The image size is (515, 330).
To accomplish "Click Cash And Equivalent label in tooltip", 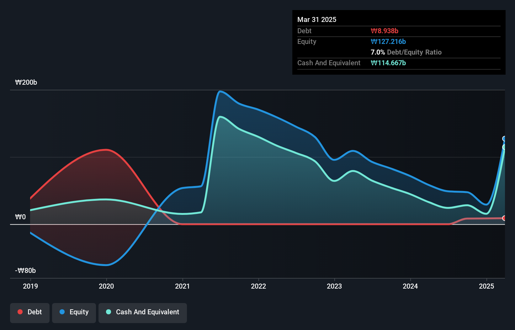I will pos(329,63).
